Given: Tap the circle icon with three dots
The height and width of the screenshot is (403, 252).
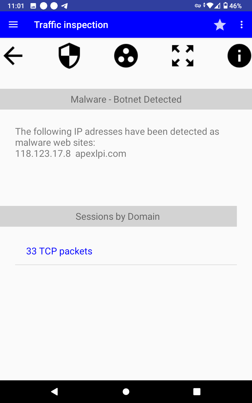Looking at the screenshot, I should click(x=126, y=56).
